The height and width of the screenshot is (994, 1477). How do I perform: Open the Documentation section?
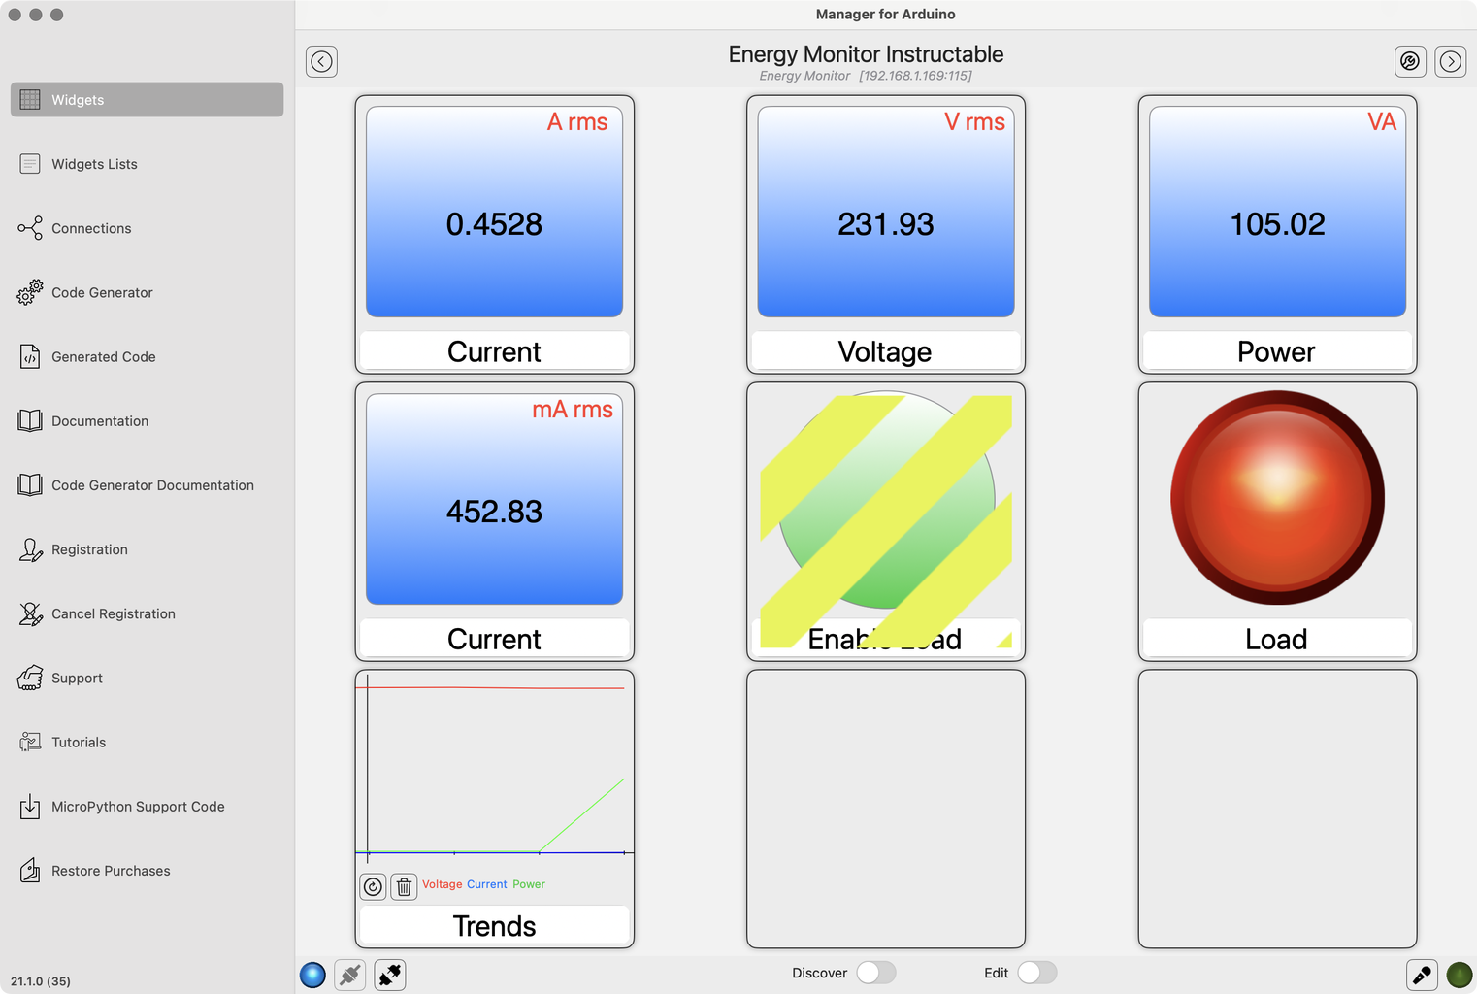click(x=100, y=420)
